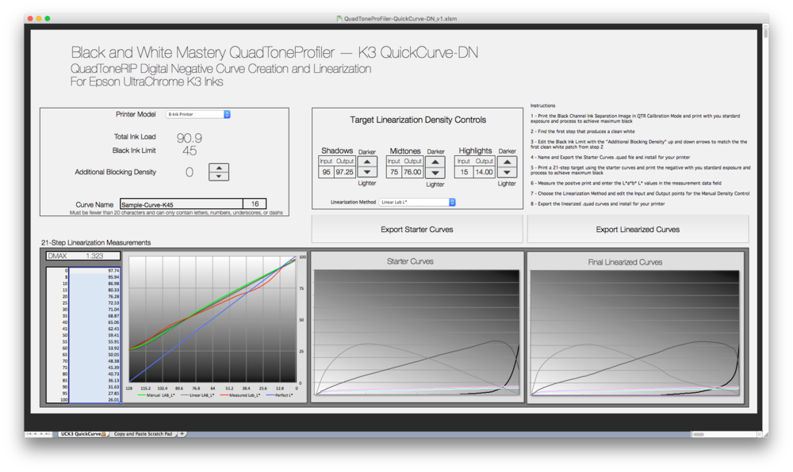Maximize the window with green button

click(48, 19)
